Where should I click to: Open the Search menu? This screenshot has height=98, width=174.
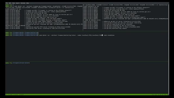pos(18,3)
